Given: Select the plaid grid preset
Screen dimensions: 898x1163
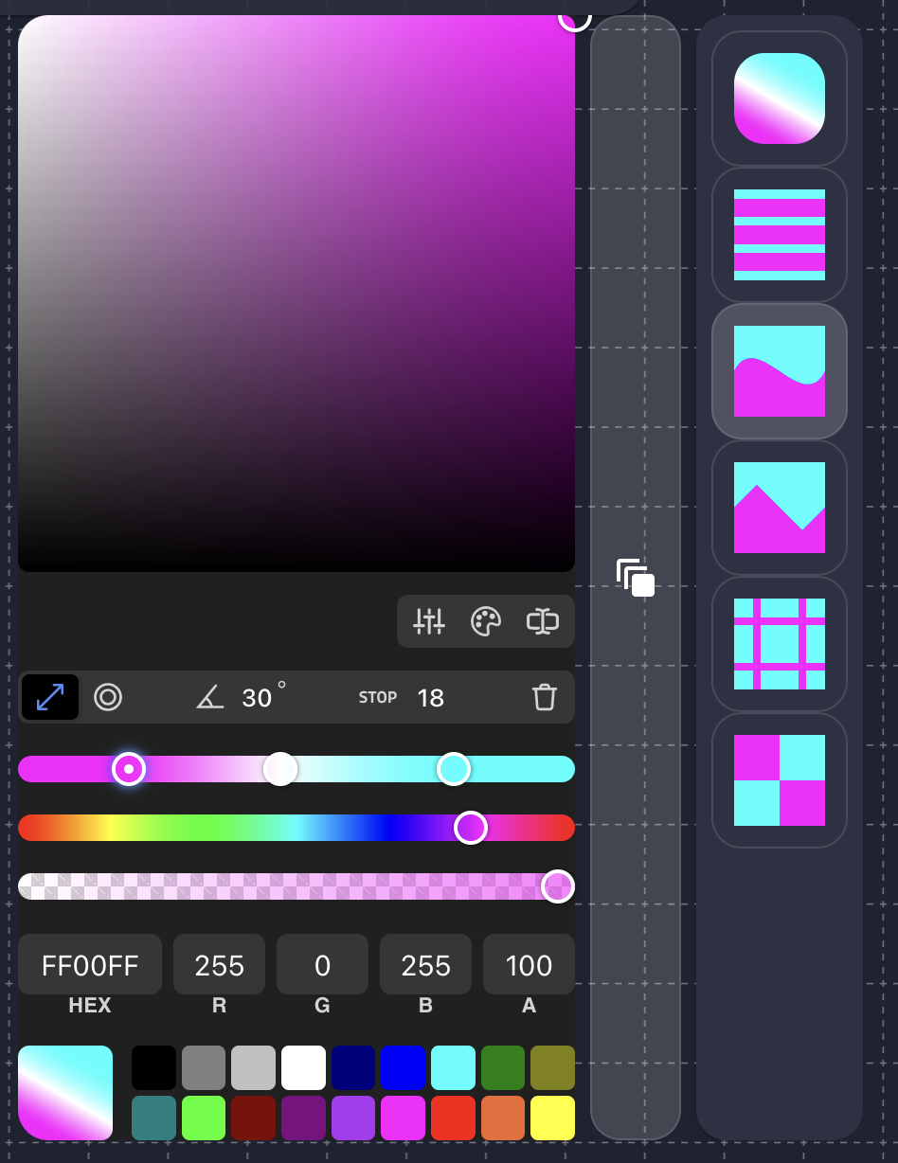Looking at the screenshot, I should pos(779,645).
